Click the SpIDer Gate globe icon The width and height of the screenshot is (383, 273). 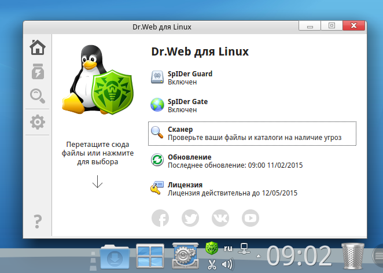click(x=157, y=105)
